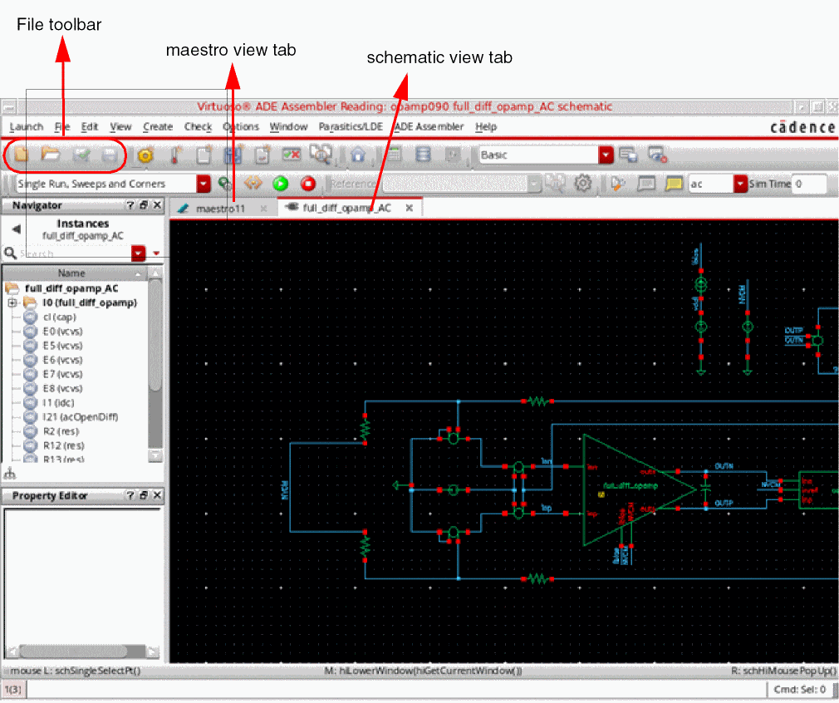Click the green Run Simulation button
Image resolution: width=839 pixels, height=703 pixels.
click(x=281, y=184)
